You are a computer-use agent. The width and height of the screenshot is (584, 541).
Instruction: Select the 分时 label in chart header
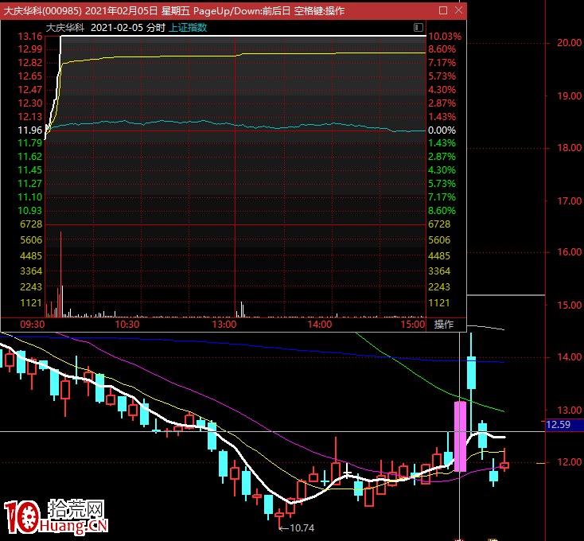point(156,28)
